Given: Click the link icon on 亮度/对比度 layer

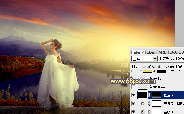Looking at the screenshot, I should tap(149, 103).
